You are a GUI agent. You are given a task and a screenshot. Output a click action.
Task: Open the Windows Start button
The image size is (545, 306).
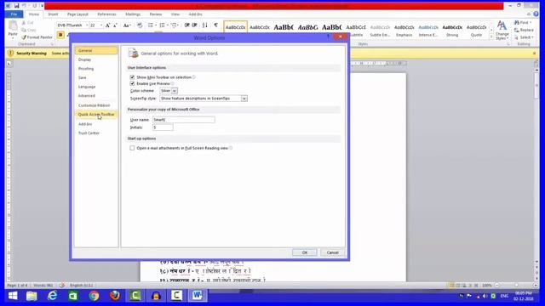tap(13, 296)
